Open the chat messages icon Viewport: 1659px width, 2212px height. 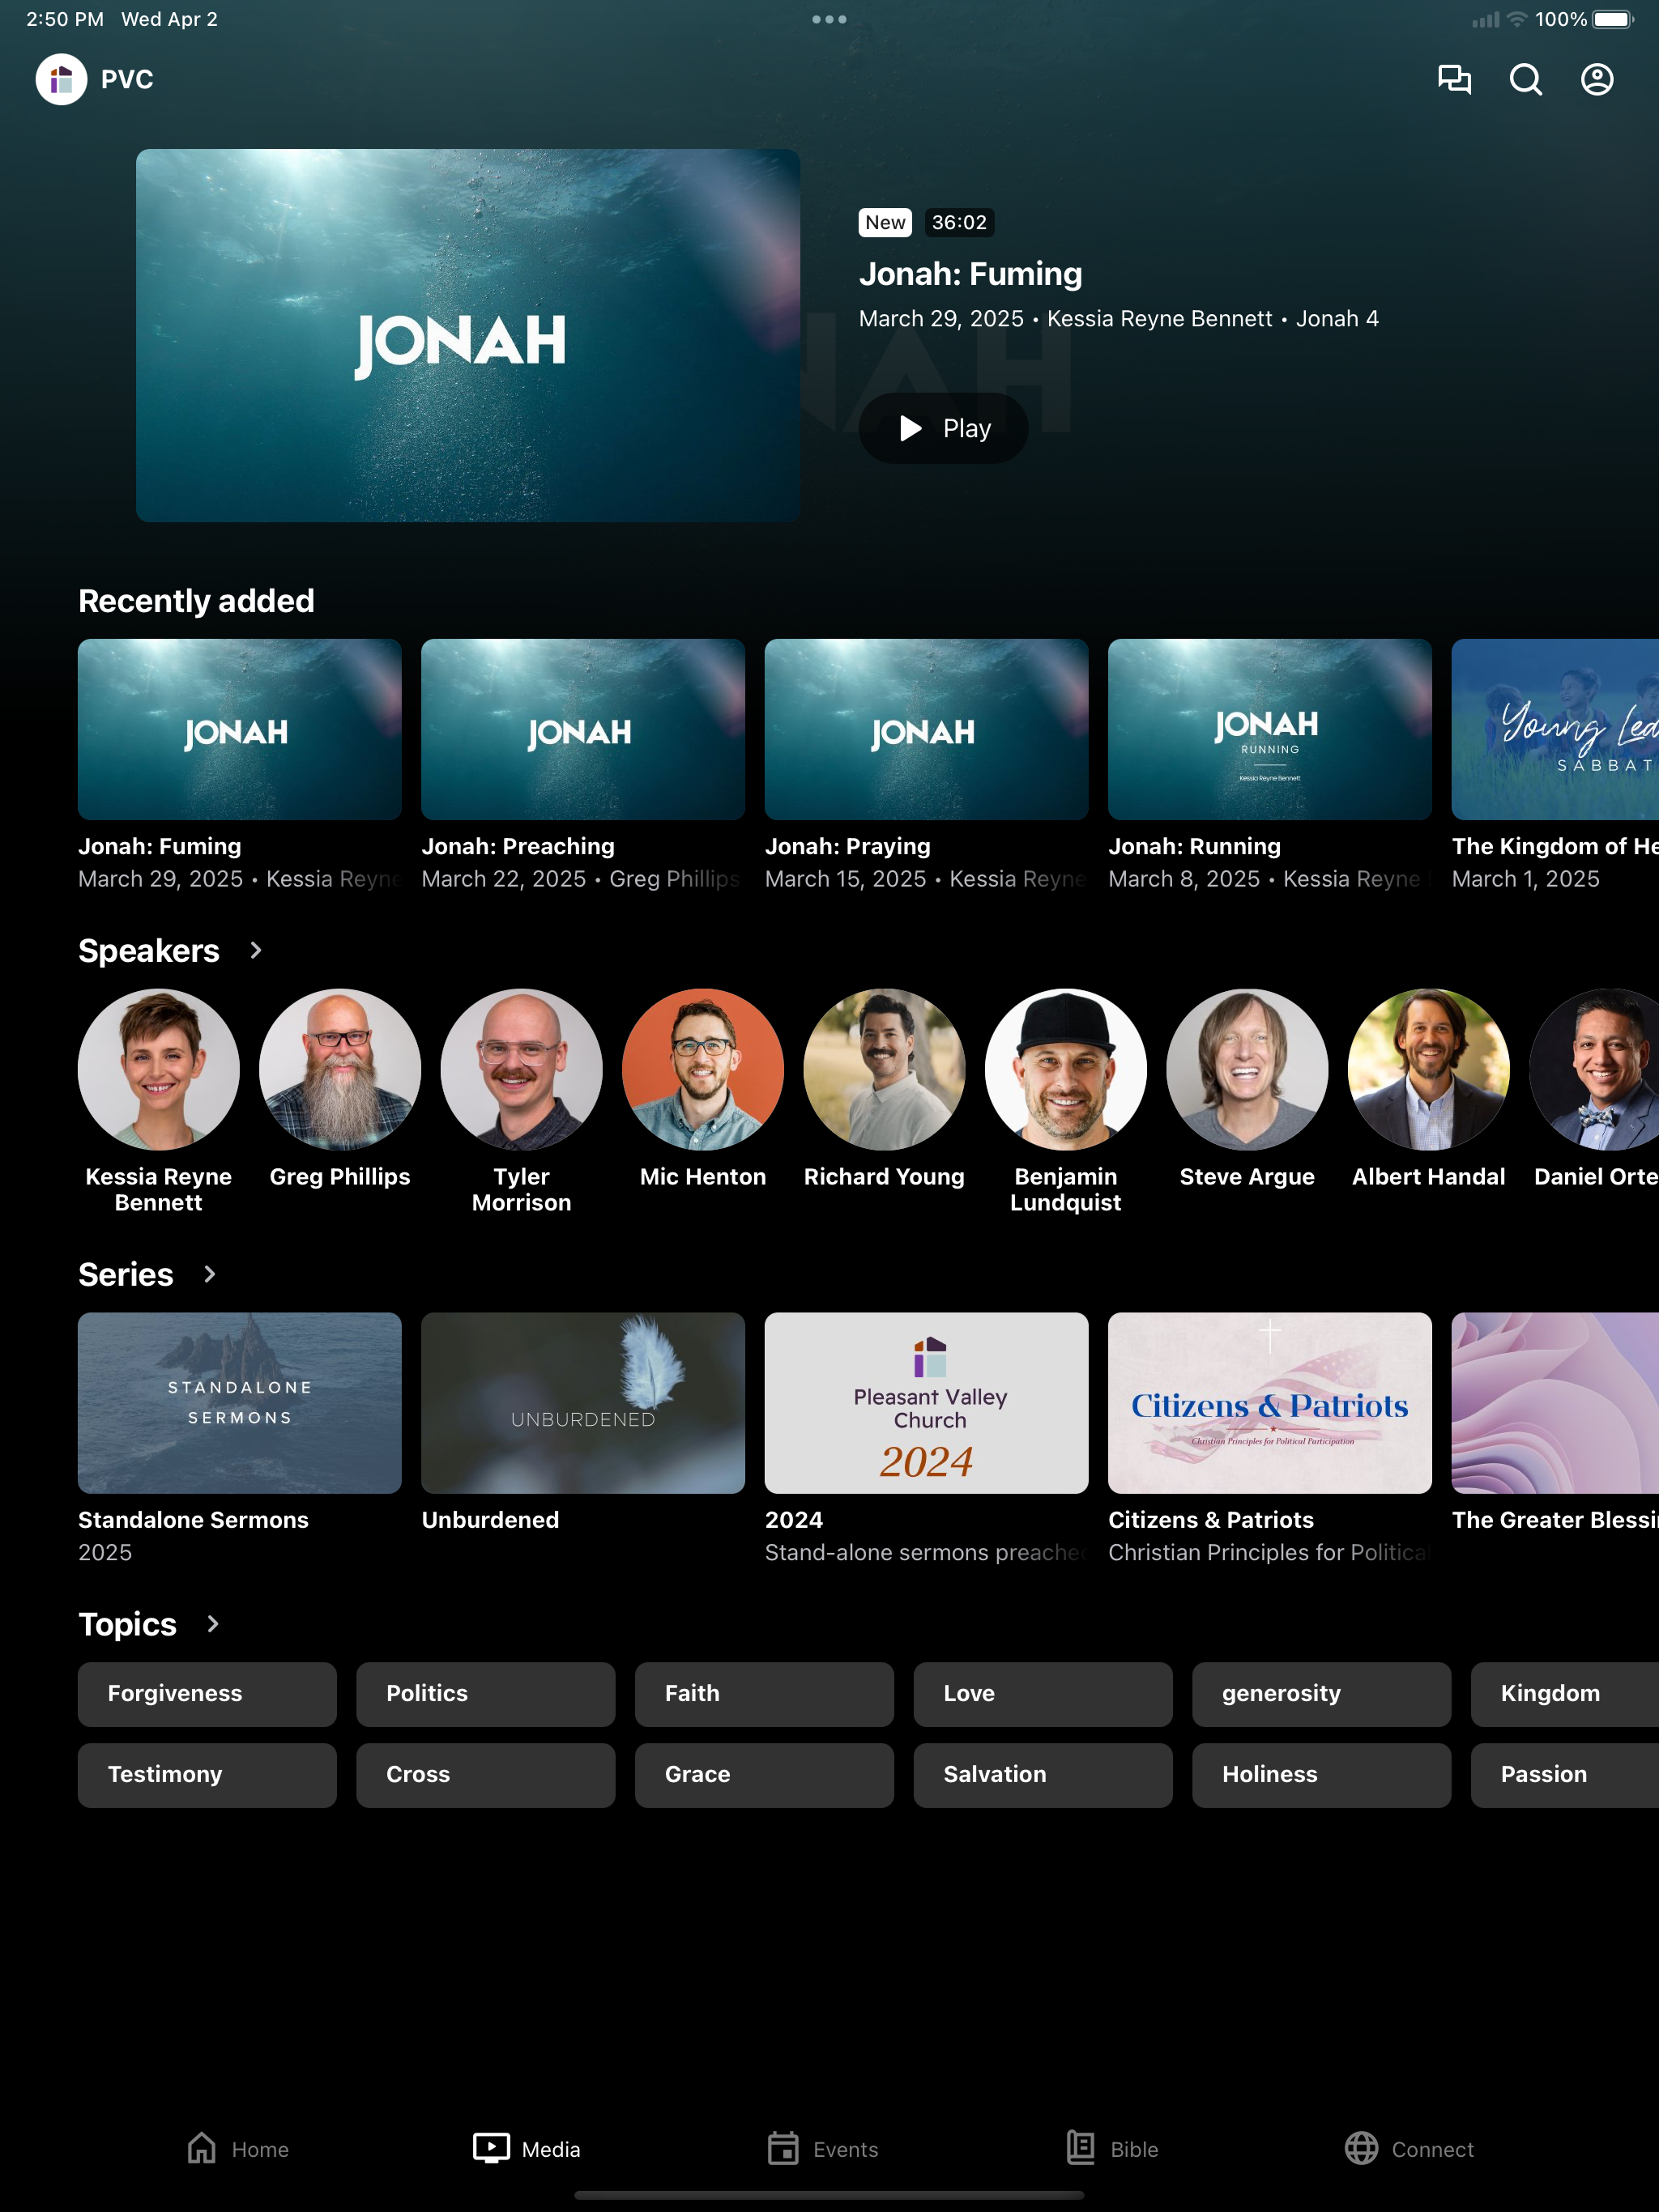(x=1454, y=79)
